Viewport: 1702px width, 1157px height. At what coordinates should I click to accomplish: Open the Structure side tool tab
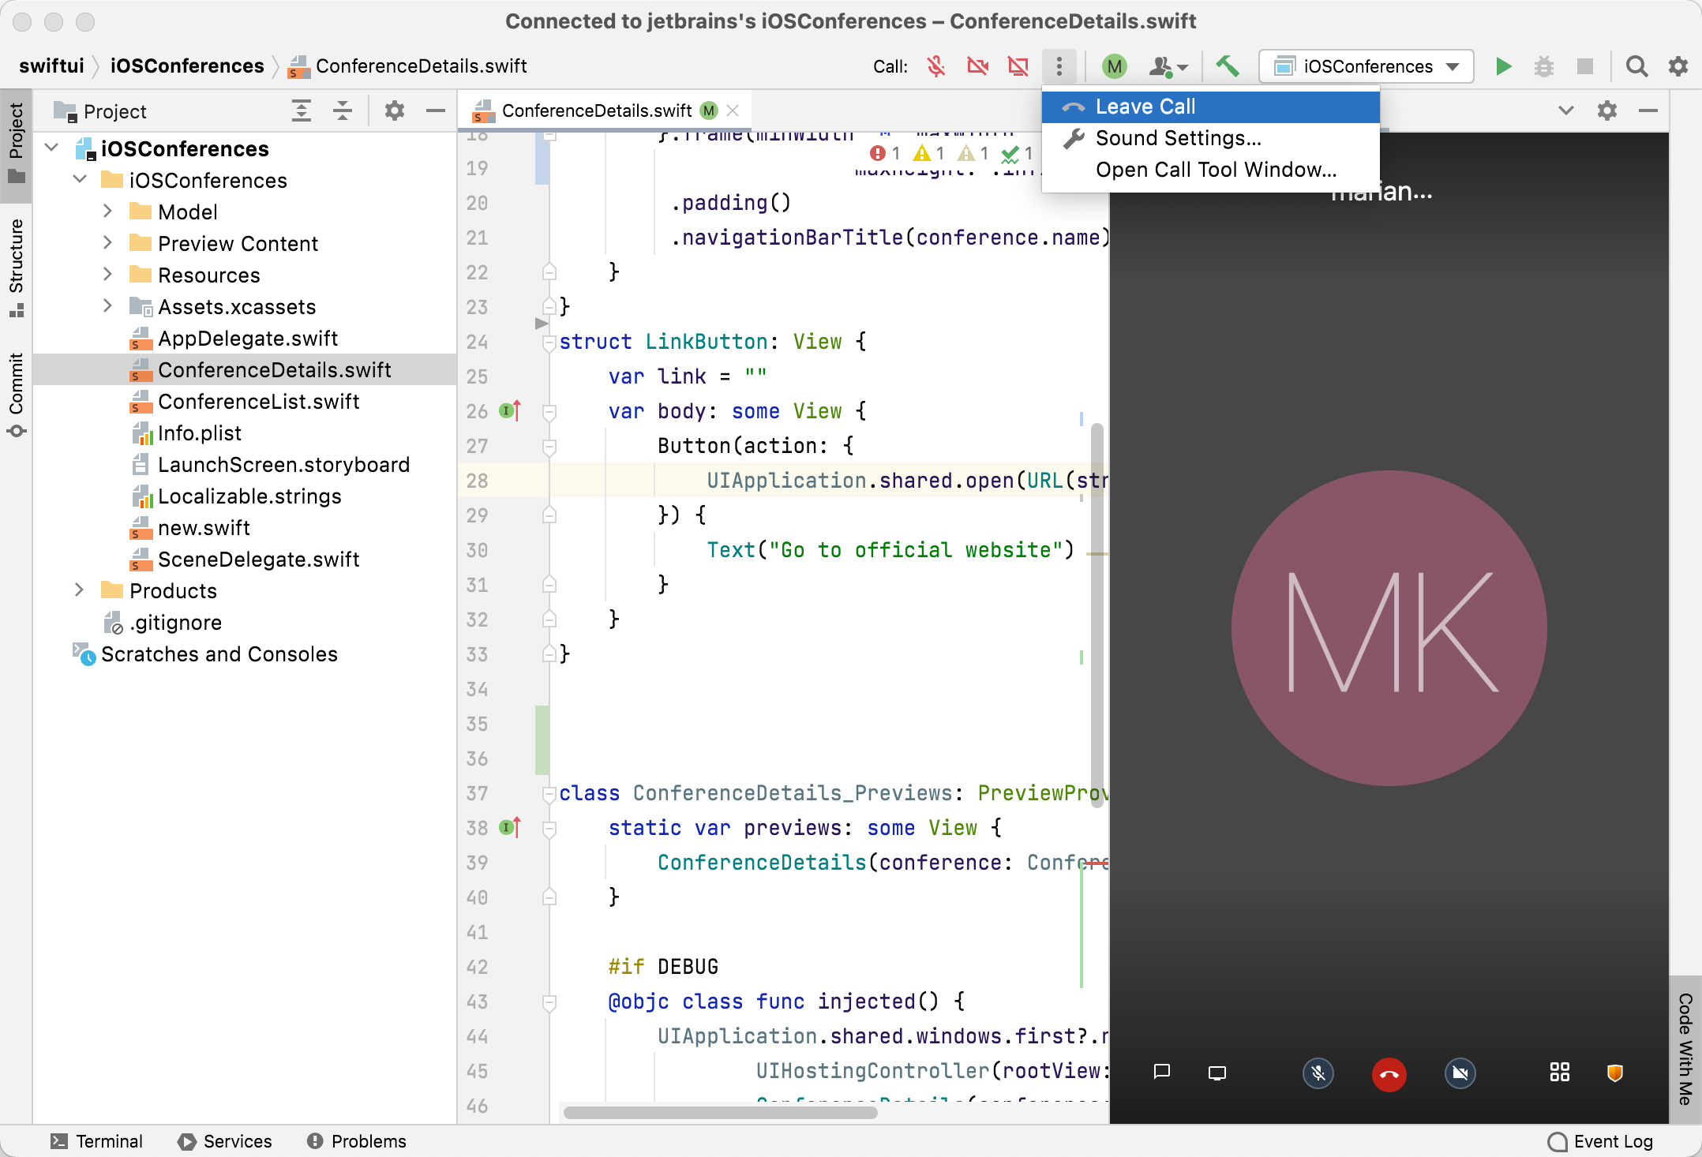pyautogui.click(x=16, y=268)
